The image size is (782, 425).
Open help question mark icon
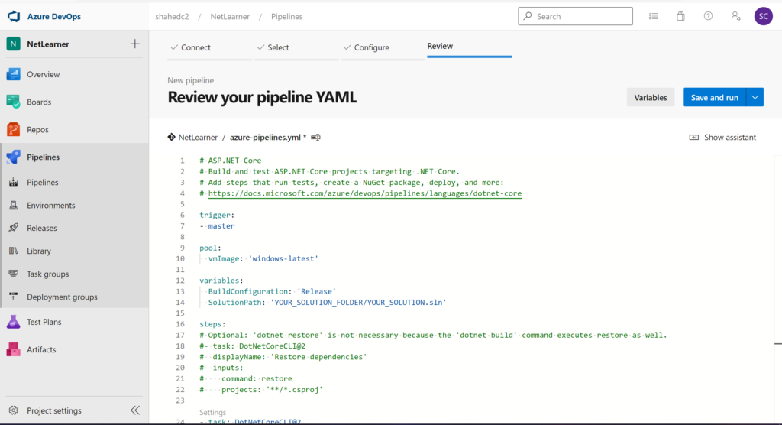(708, 17)
